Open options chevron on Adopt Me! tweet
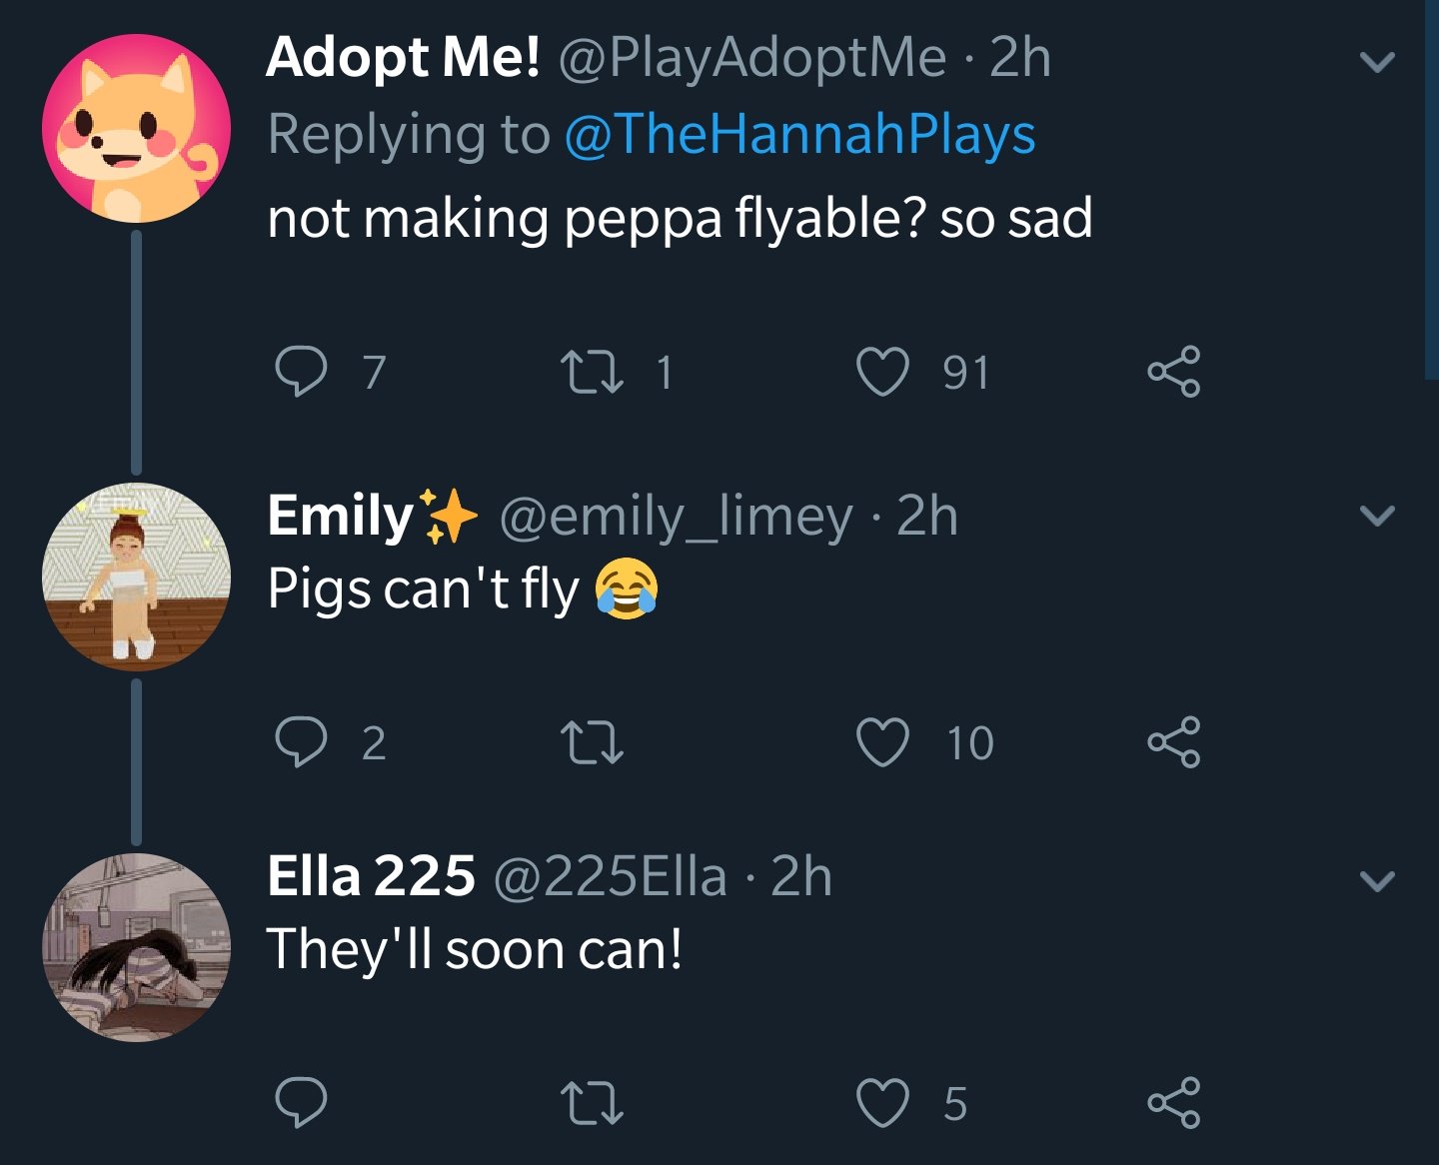The height and width of the screenshot is (1165, 1439). coord(1377,62)
